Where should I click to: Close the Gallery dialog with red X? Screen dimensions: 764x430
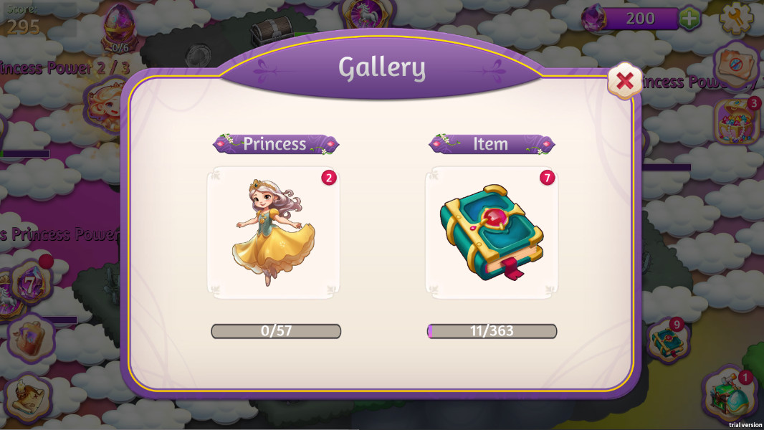(624, 81)
